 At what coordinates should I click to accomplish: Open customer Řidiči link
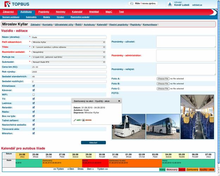point(78,25)
